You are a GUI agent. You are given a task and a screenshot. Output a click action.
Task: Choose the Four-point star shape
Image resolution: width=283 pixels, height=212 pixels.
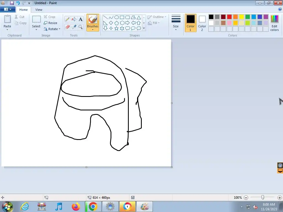click(111, 28)
